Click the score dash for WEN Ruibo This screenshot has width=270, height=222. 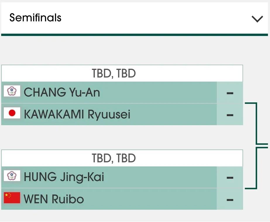coord(230,200)
